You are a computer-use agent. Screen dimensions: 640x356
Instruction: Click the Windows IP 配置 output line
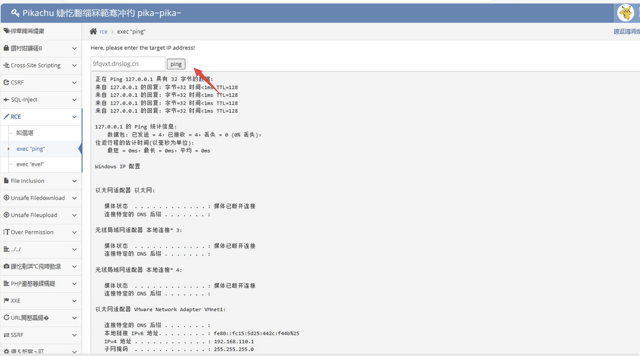pos(117,166)
